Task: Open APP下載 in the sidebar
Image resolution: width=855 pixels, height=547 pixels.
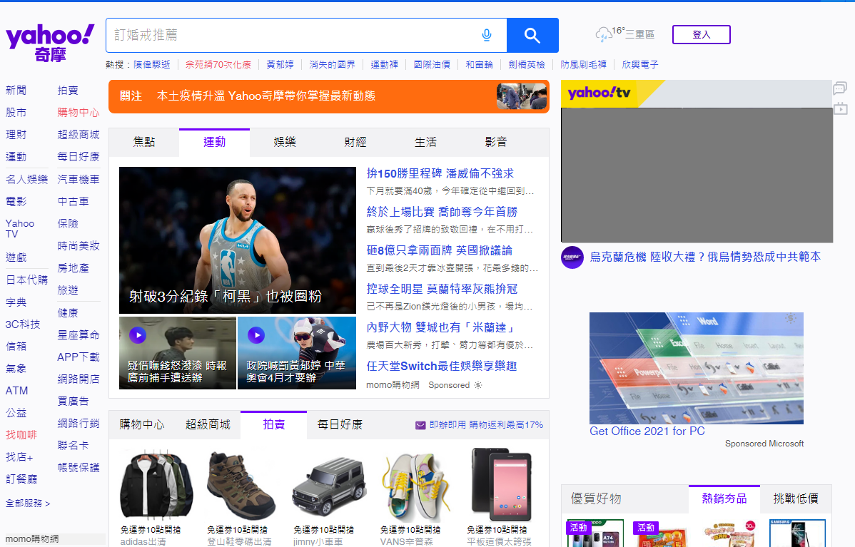Action: coord(79,357)
